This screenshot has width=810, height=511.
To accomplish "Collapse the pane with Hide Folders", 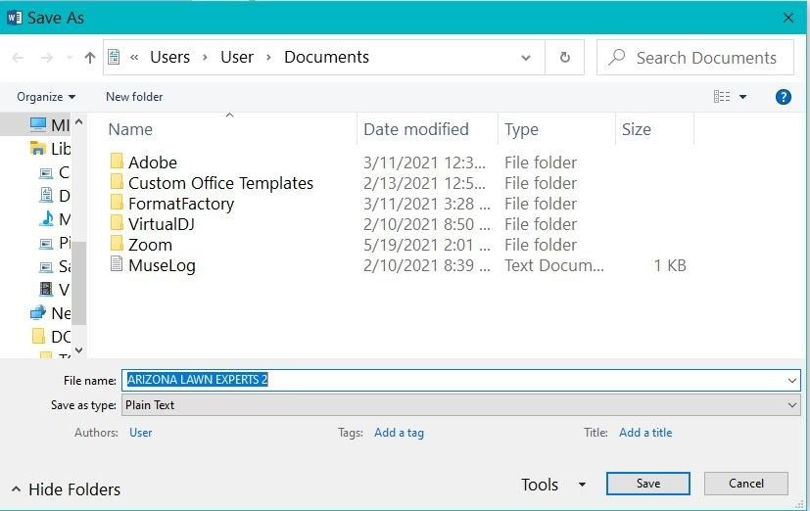I will [65, 489].
